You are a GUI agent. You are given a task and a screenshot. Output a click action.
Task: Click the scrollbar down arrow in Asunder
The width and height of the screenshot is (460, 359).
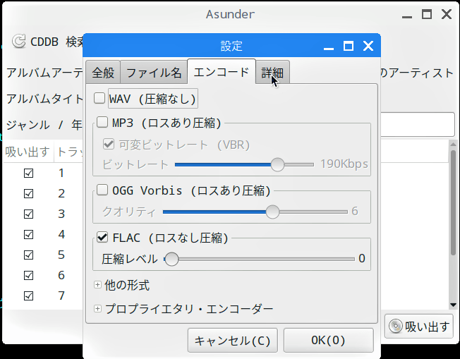pos(453,305)
